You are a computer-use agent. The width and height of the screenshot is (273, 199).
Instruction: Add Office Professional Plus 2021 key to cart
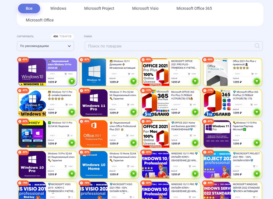[133, 143]
